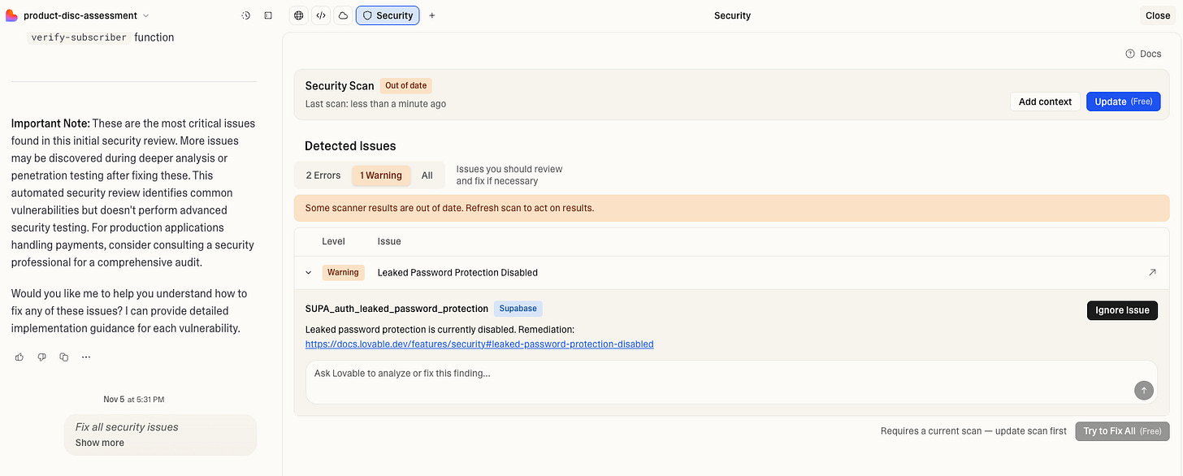This screenshot has width=1183, height=476.
Task: Open more options ellipsis under message
Action: 86,357
